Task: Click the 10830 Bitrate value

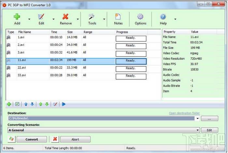Action: coord(194,70)
